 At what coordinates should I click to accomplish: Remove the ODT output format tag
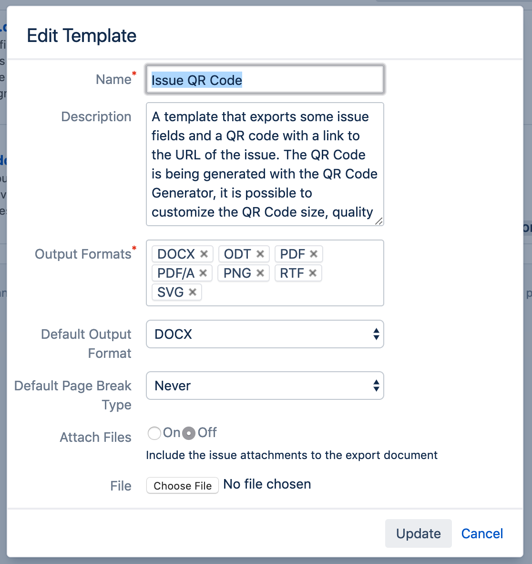[x=260, y=254]
